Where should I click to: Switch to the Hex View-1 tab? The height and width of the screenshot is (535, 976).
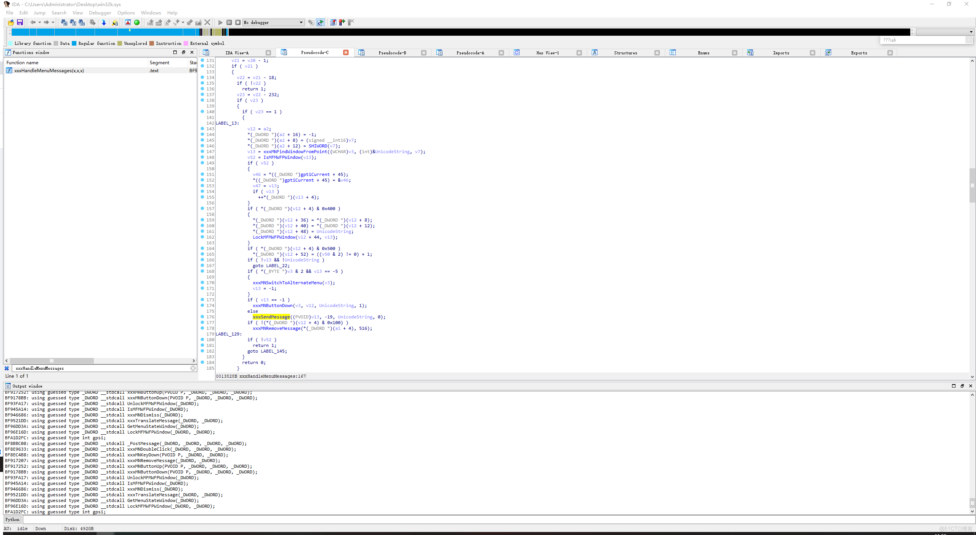click(x=547, y=53)
